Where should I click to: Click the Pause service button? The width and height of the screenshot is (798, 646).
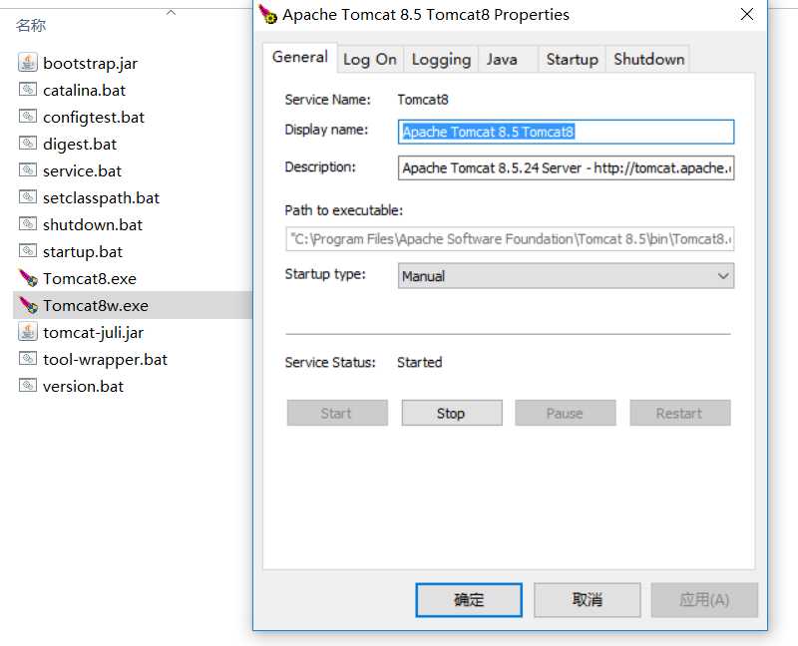click(x=565, y=413)
